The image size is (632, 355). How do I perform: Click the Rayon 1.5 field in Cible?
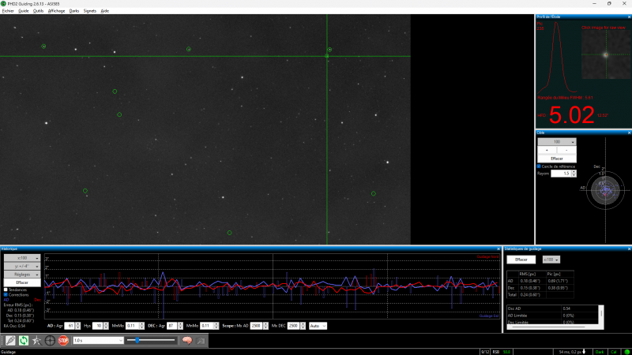tap(561, 174)
